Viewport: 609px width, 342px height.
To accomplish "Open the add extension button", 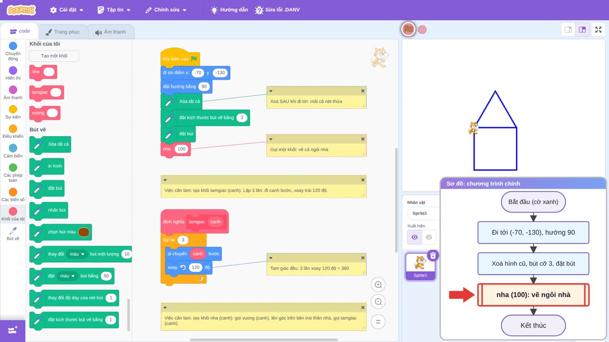I will (x=12, y=330).
